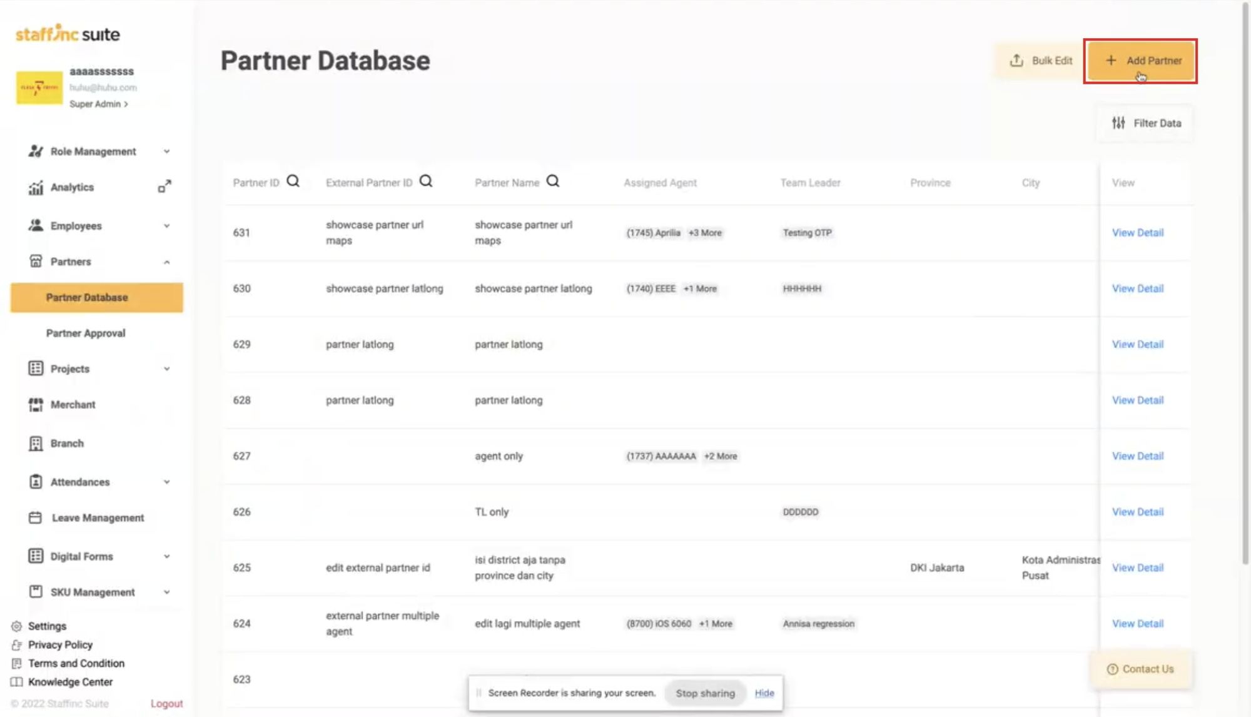Click the Filter Data sliders icon

1118,123
